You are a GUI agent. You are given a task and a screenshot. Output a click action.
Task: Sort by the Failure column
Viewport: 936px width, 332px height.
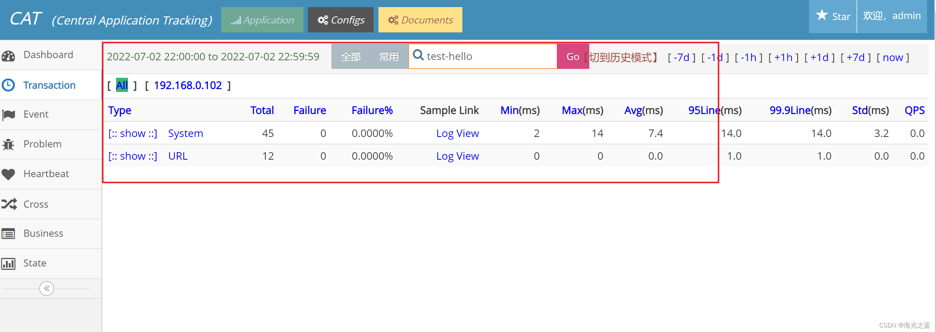pos(310,110)
